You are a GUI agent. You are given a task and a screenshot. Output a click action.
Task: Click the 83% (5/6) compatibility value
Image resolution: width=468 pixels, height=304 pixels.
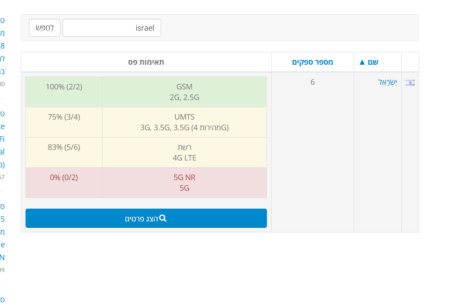(x=64, y=147)
